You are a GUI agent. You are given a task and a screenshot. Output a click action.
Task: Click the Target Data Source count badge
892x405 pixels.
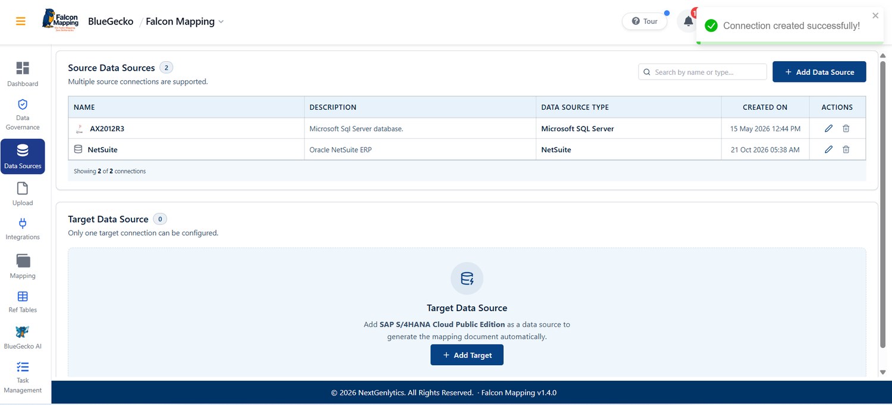[x=160, y=219]
